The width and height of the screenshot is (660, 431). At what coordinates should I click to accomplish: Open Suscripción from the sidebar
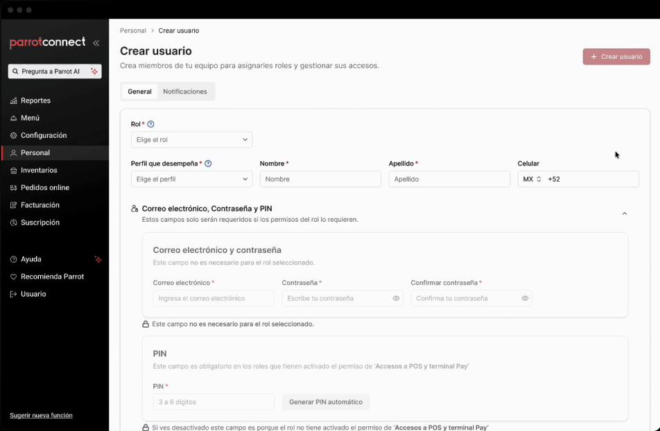pyautogui.click(x=14, y=222)
